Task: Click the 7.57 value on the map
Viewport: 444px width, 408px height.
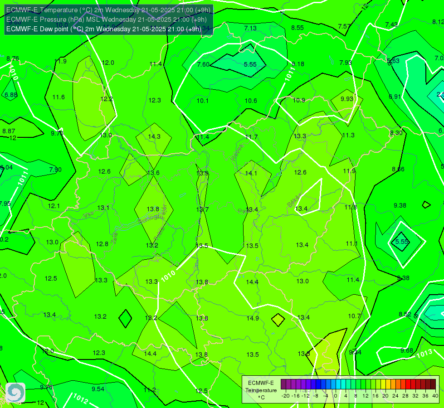Action: (344, 26)
